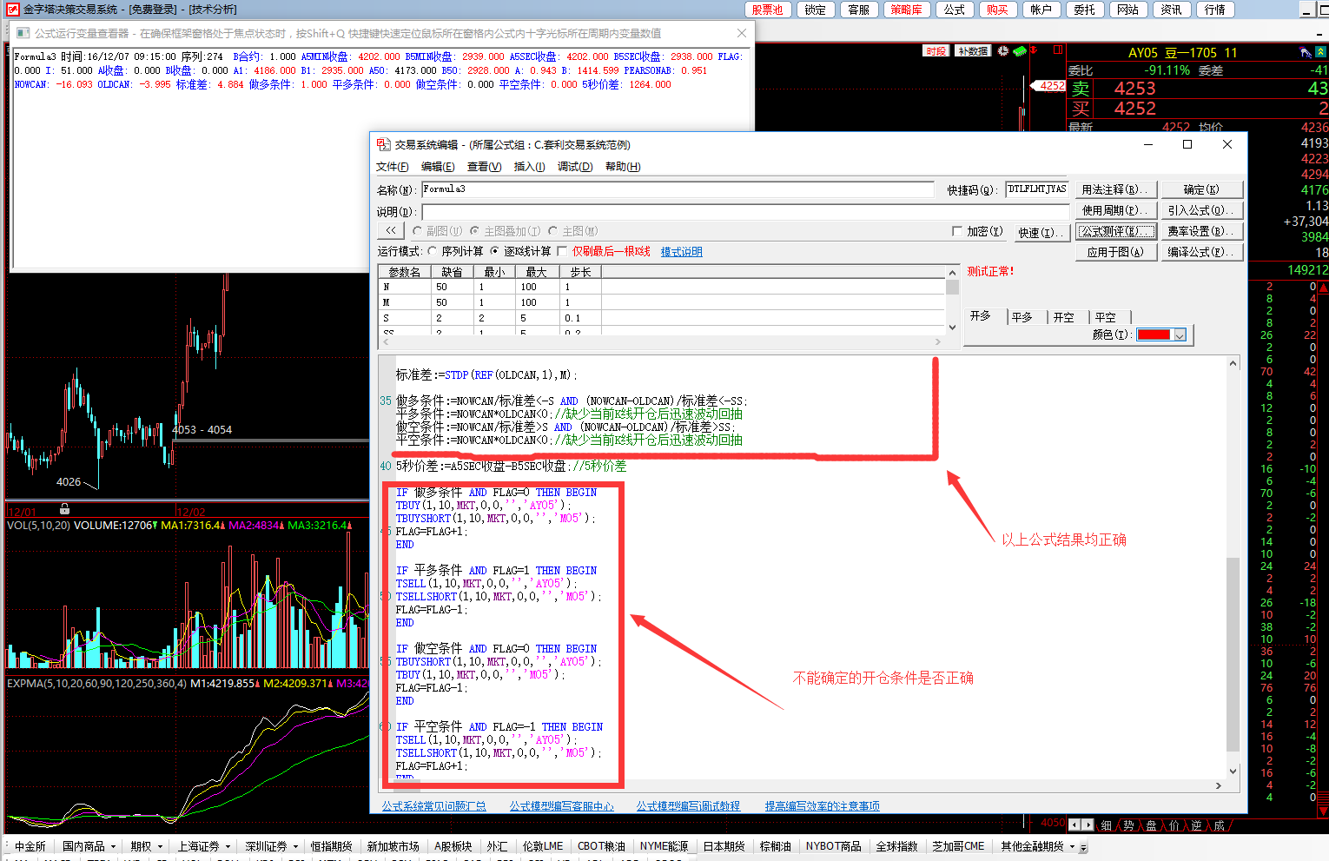The image size is (1329, 861).
Task: Click the 快捷码 shortcut code field
Action: pyautogui.click(x=1037, y=189)
